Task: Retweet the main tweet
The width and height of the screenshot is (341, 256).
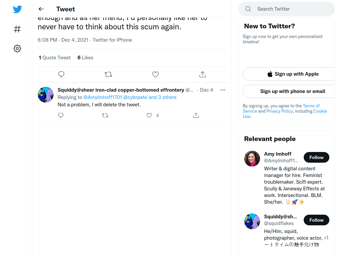Action: point(108,74)
